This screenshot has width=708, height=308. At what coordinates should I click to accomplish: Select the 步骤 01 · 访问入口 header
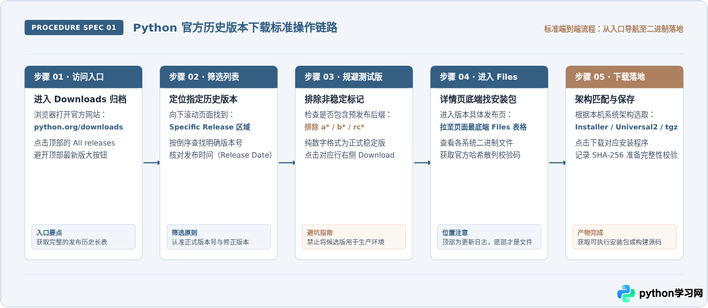[x=83, y=77]
